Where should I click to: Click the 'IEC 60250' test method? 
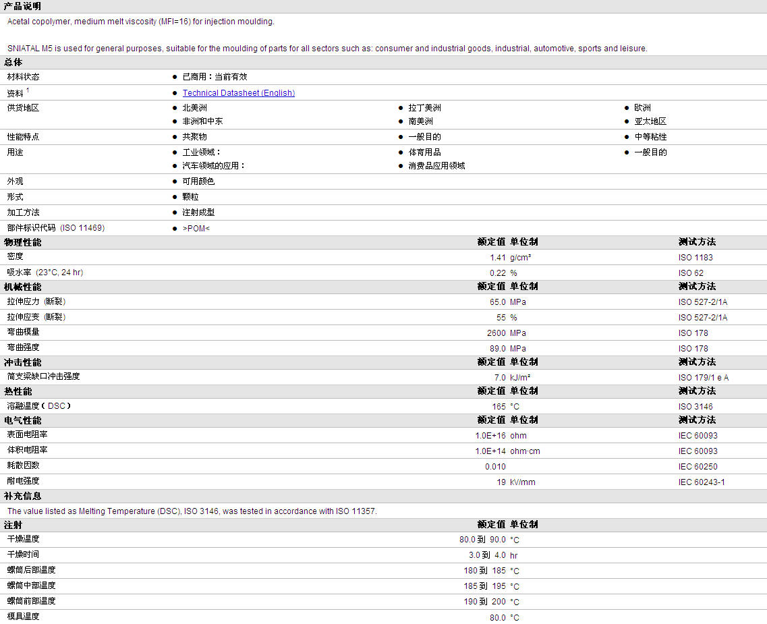click(x=698, y=467)
